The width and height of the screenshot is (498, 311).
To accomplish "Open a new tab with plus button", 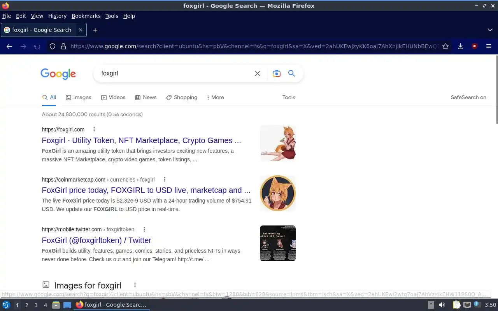I will click(95, 30).
